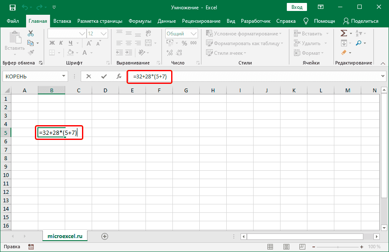Insert function using the fx icon
This screenshot has height=252, width=389.
[119, 77]
